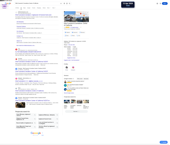Open the More search filters dropdown
Screen dimensions: 170x145
pos(49,8)
